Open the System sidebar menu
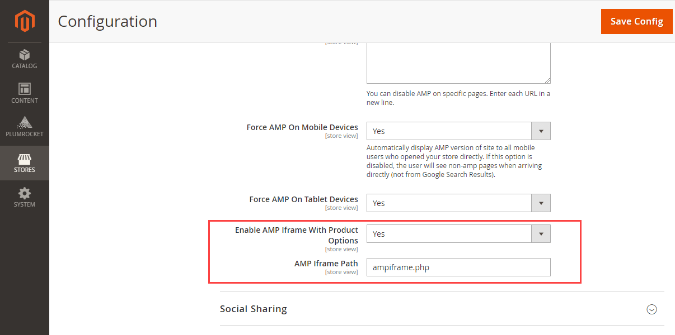675x335 pixels. (25, 198)
